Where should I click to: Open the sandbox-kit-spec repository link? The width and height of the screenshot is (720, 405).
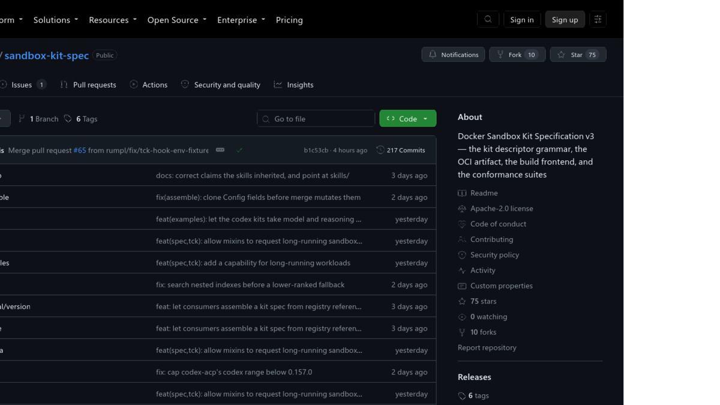(47, 55)
